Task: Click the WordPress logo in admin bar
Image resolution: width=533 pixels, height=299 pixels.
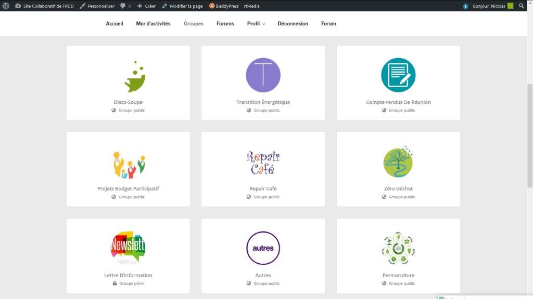Action: coord(6,6)
